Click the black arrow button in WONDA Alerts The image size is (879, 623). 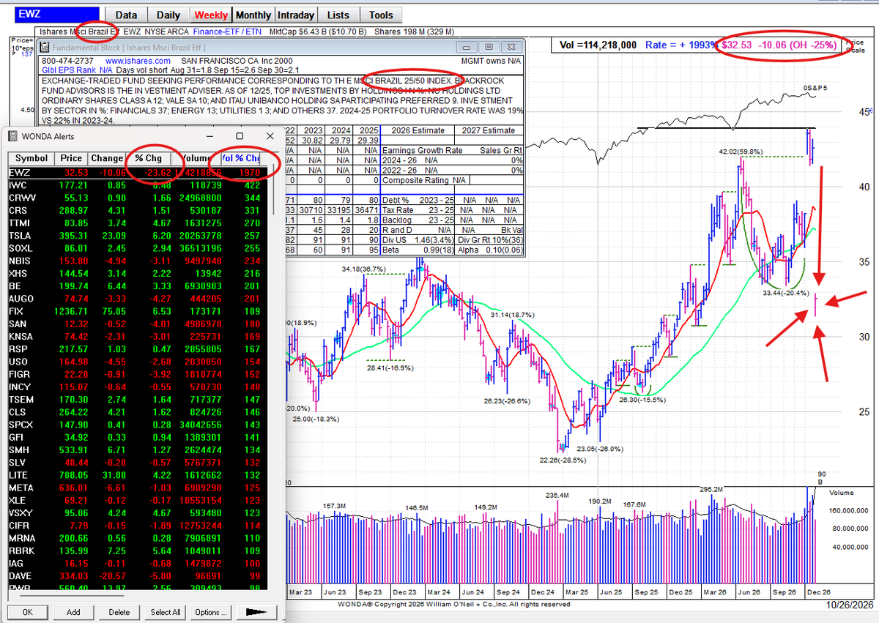point(258,612)
